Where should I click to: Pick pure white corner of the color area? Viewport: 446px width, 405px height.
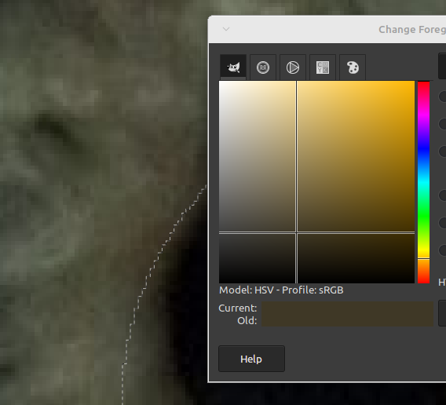coord(220,82)
